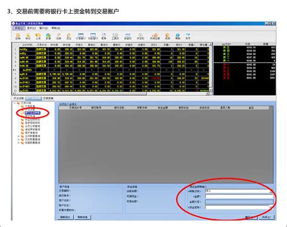The height and width of the screenshot is (227, 287).
Task: Open the 帮助 globe toolbar icon
Action: (x=177, y=36)
